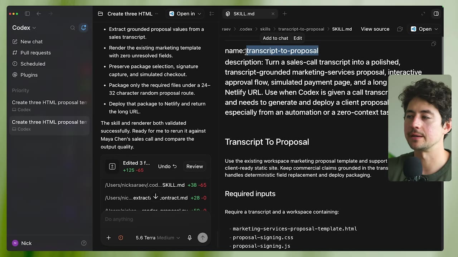Click the diff icon beside Edited 3 files
Viewport: 458px width, 257px height.
tap(112, 166)
